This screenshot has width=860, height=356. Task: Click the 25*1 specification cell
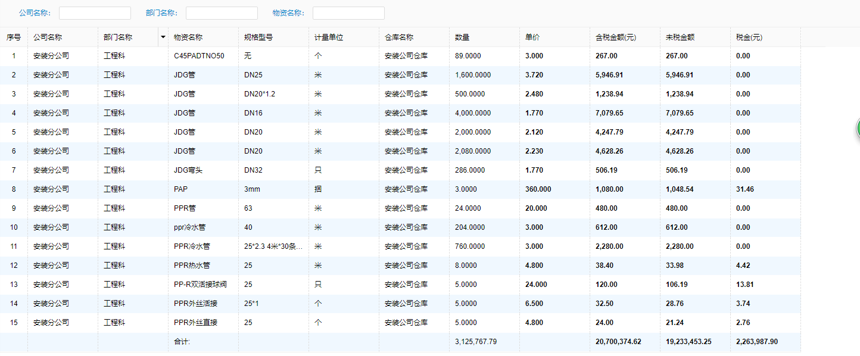[x=273, y=304]
